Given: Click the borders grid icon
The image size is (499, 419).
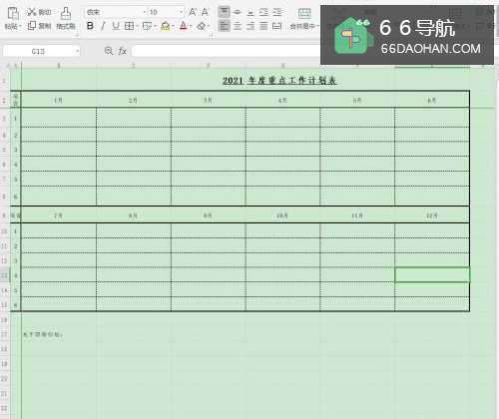Looking at the screenshot, I should (x=129, y=26).
